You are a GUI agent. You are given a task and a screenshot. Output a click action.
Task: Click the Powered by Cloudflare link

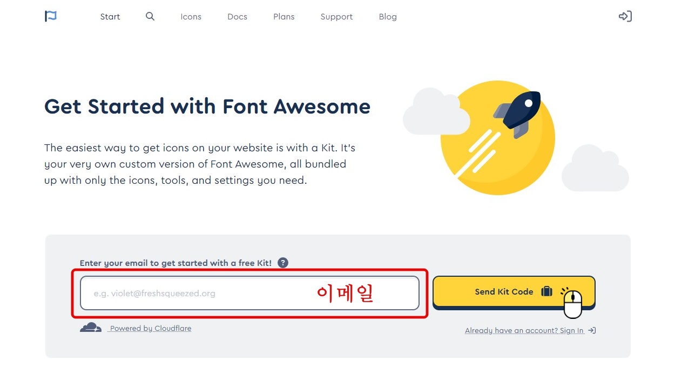click(x=150, y=328)
